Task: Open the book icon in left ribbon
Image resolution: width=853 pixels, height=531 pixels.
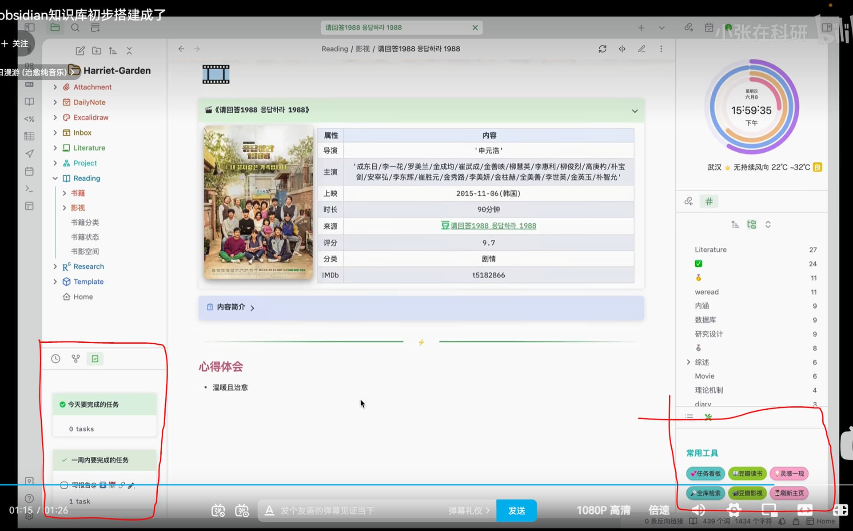Action: 29,102
